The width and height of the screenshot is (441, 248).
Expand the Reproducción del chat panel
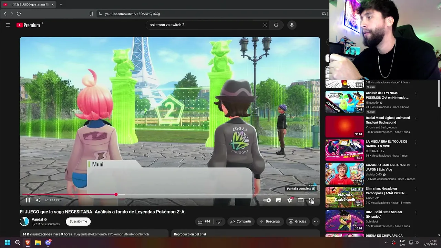coord(246,234)
